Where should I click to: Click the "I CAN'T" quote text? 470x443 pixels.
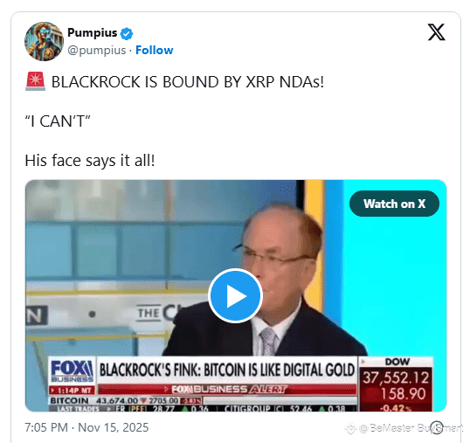[58, 121]
